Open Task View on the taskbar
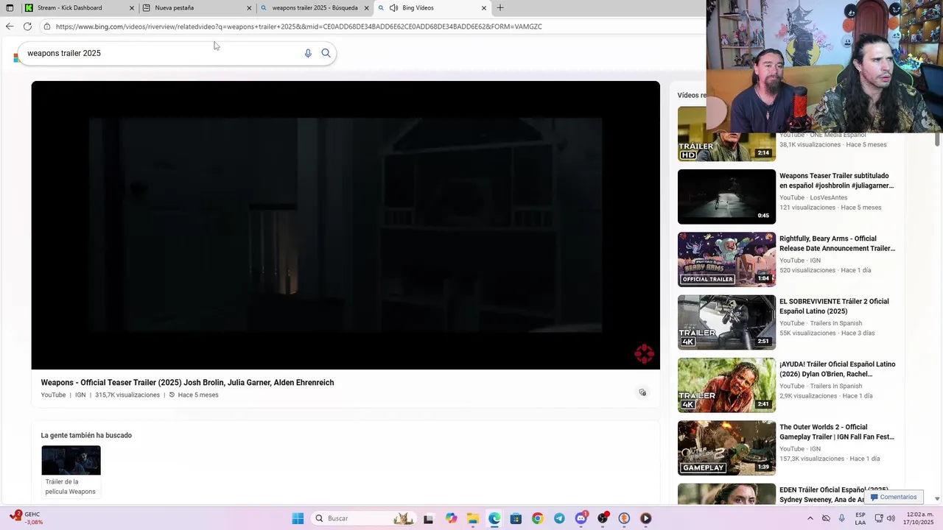The width and height of the screenshot is (943, 530). pyautogui.click(x=428, y=518)
